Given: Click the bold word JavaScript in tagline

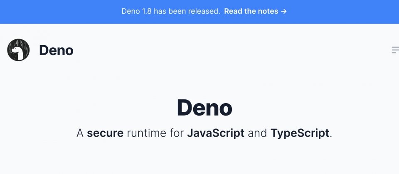Looking at the screenshot, I should pos(216,133).
